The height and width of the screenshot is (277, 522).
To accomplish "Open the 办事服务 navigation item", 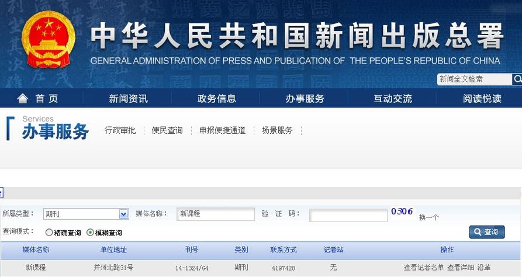I will [305, 99].
